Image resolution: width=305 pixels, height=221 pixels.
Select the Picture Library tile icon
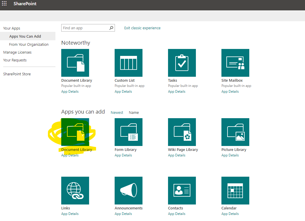pyautogui.click(x=235, y=132)
